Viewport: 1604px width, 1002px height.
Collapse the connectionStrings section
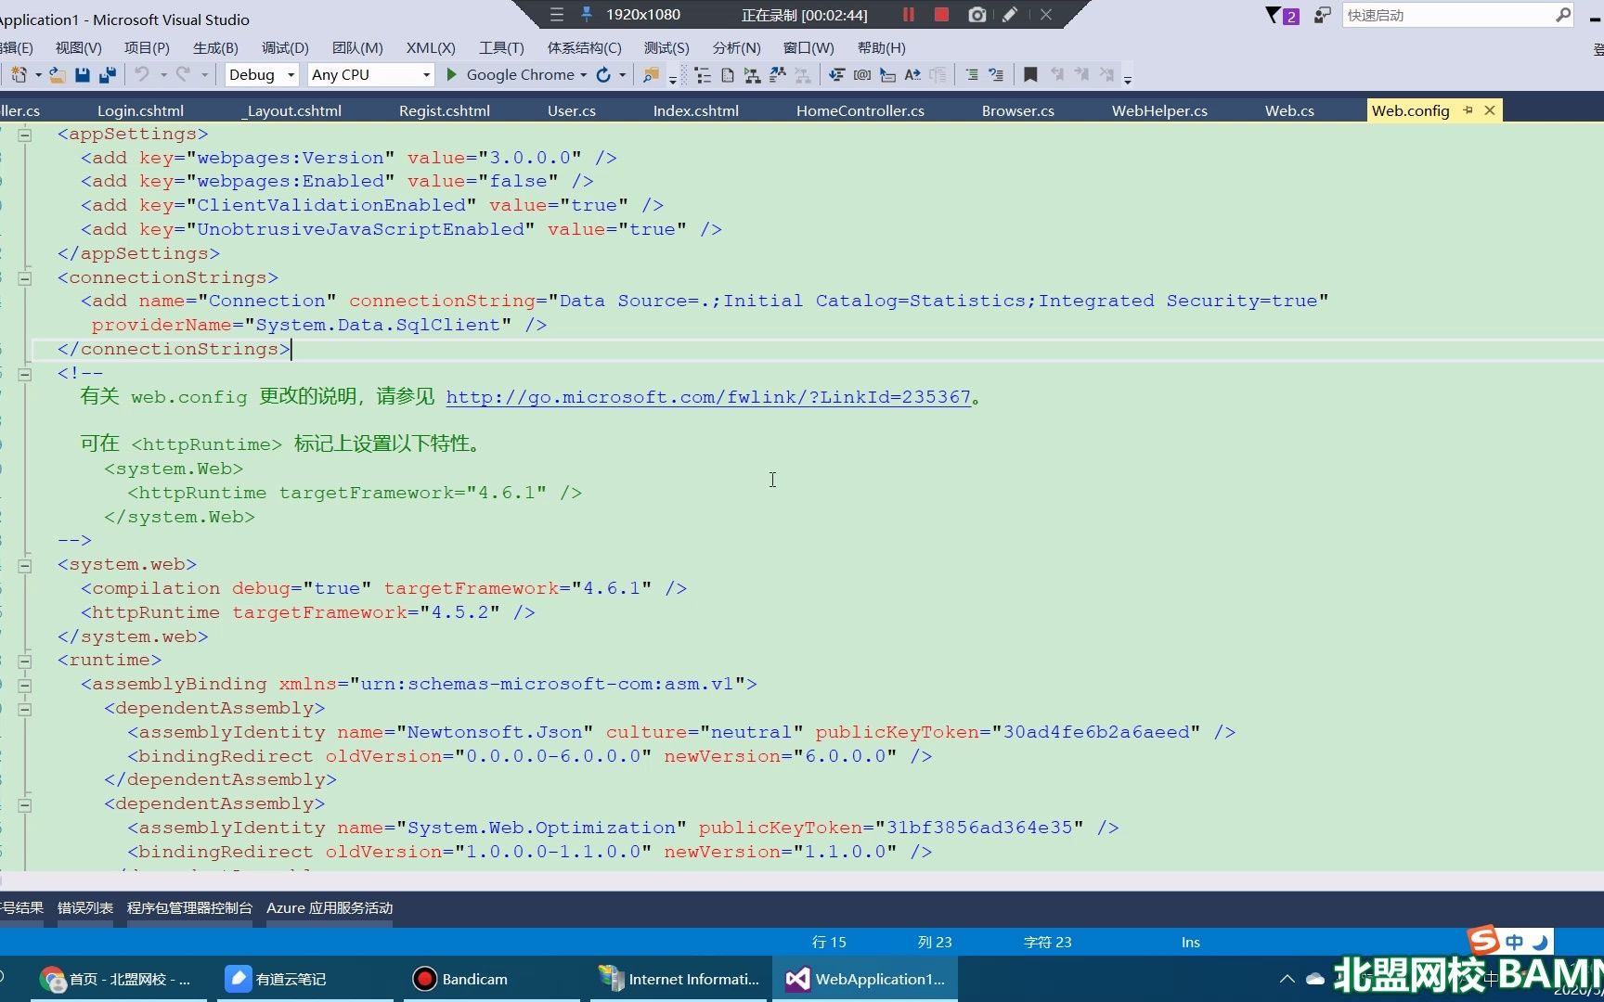25,277
